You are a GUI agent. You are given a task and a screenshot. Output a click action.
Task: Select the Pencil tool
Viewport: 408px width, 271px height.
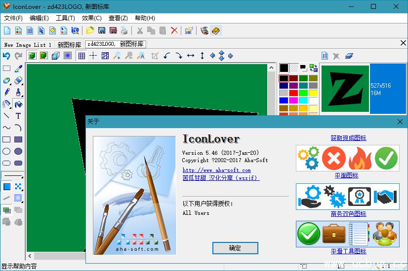click(6, 92)
